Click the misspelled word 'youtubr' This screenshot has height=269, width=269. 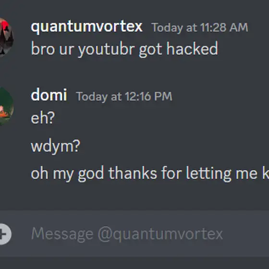(106, 49)
